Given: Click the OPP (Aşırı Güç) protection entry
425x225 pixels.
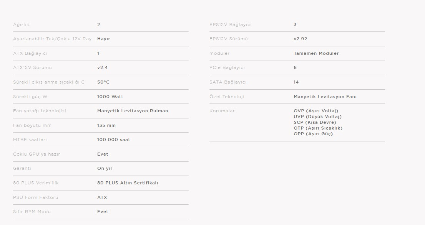Looking at the screenshot, I should tap(313, 134).
